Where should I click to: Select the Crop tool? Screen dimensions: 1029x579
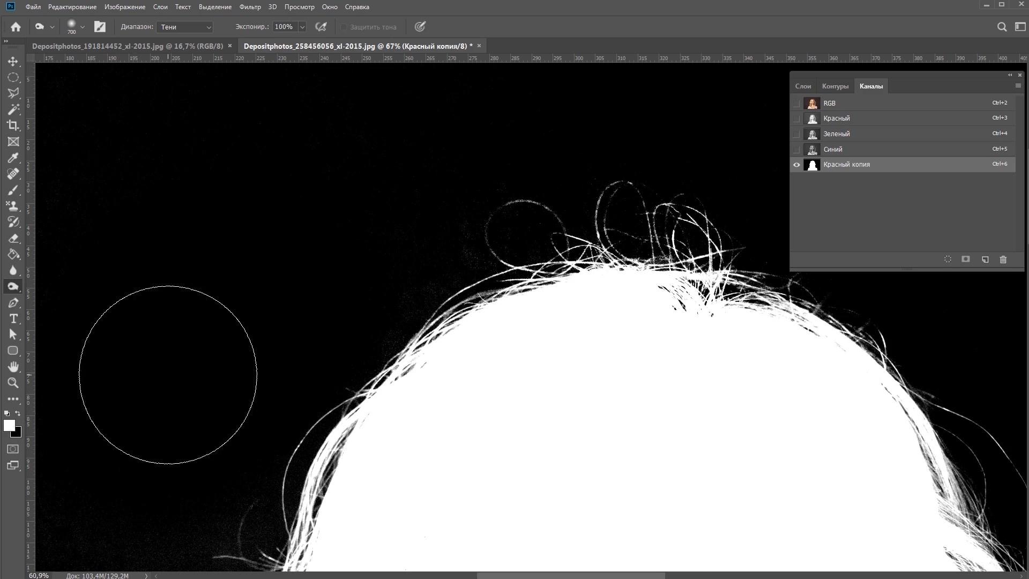point(13,125)
